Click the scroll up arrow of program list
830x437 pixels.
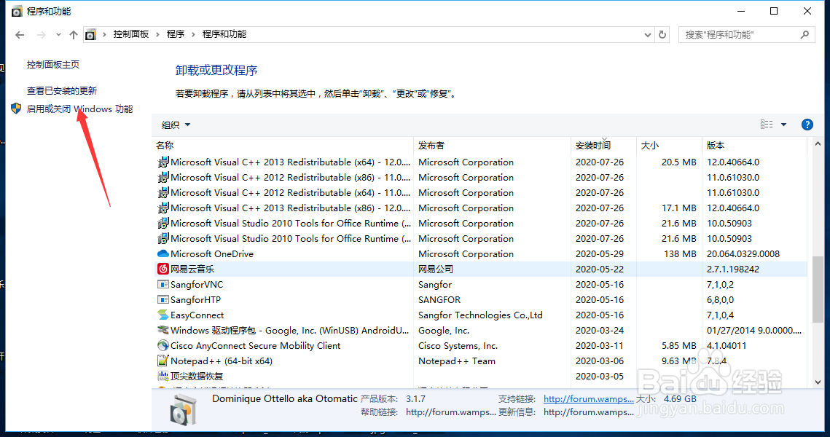click(818, 144)
